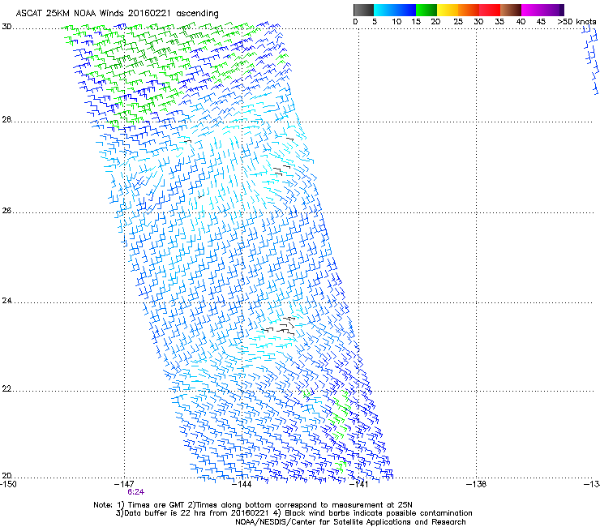Click the longitude label '-150'
Viewport: 600px width, 527px height.
(8, 484)
